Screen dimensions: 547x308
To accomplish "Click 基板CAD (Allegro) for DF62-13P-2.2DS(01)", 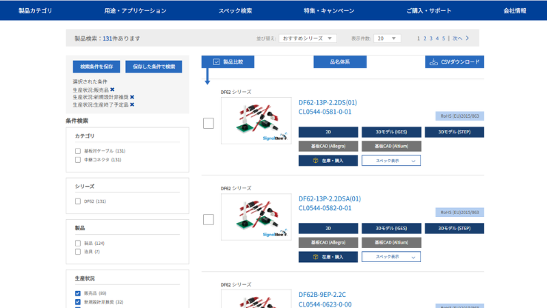I will pyautogui.click(x=328, y=146).
